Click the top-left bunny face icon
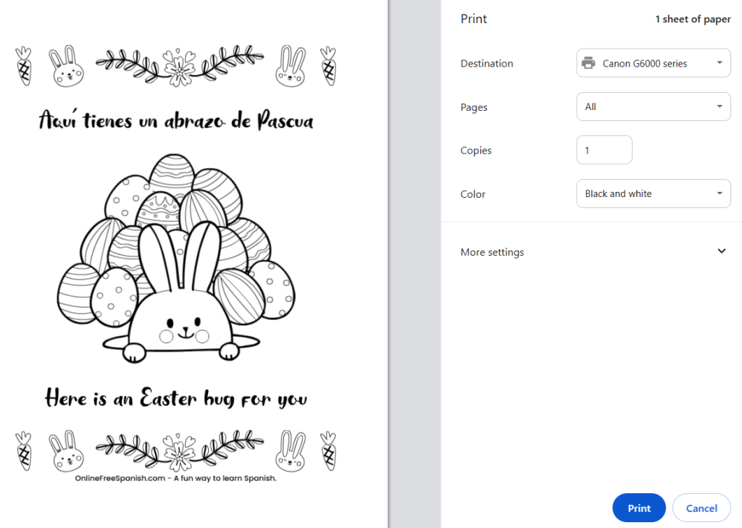 [64, 66]
